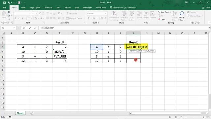
Task: Click the Review tab
Action: point(68,8)
